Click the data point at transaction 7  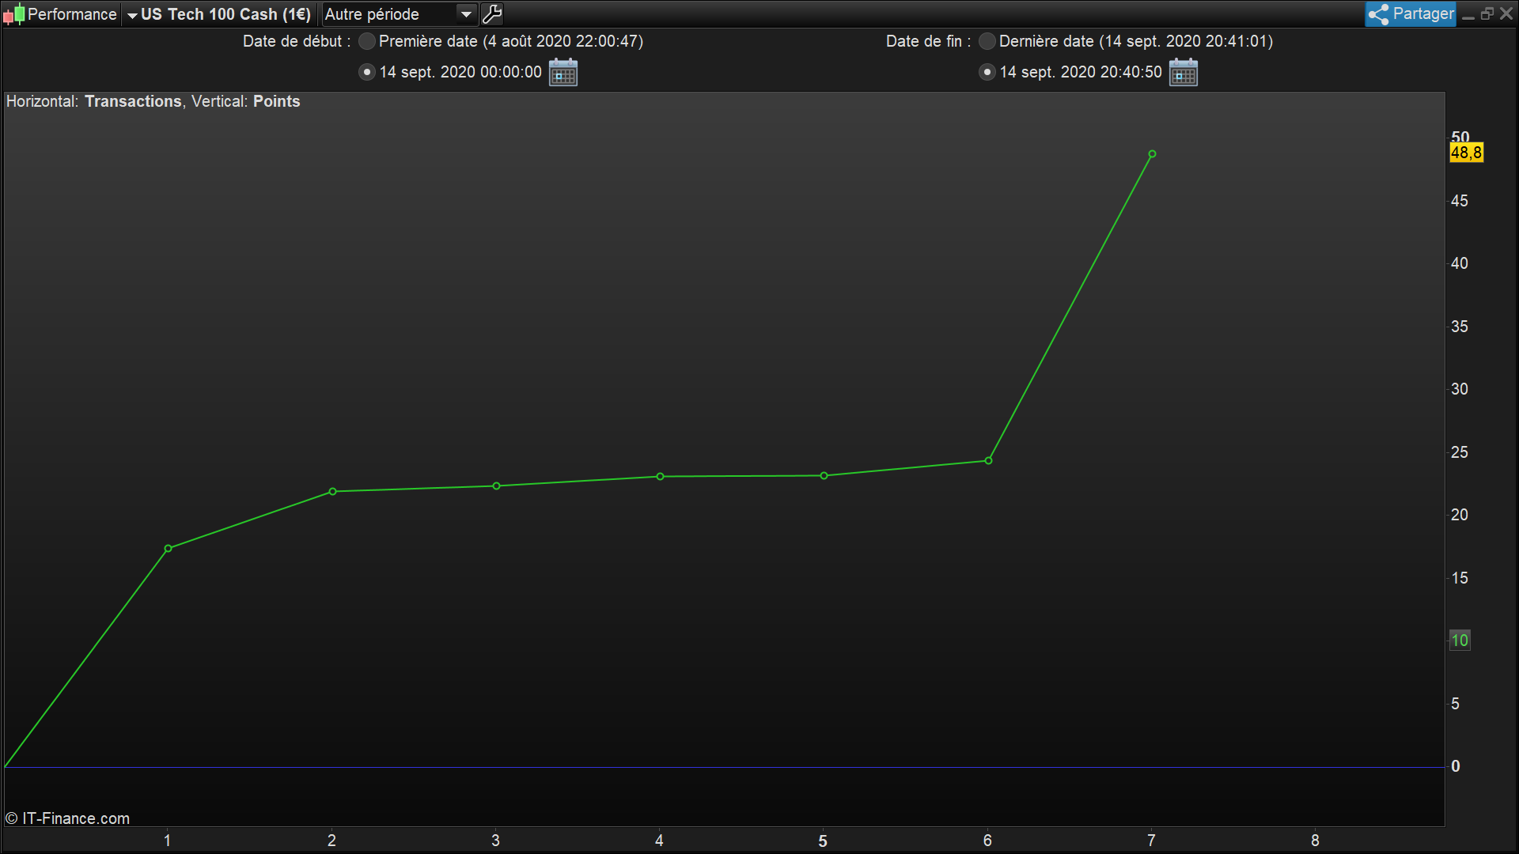point(1152,154)
